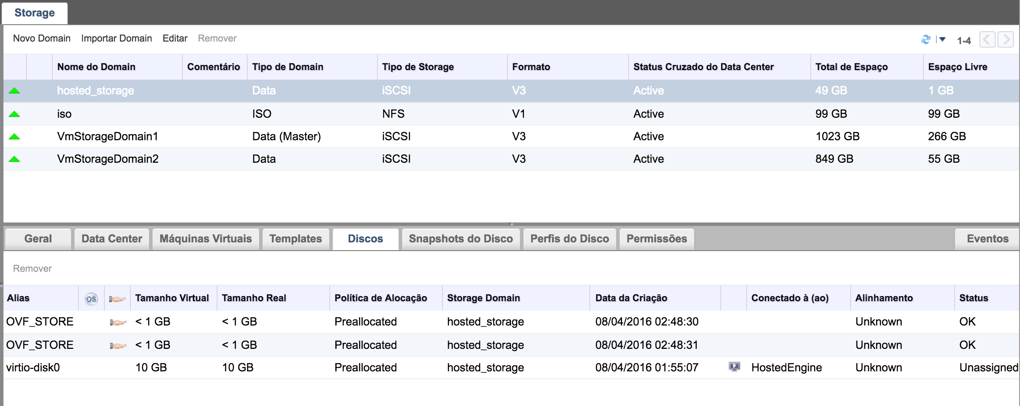This screenshot has height=406, width=1020.
Task: Open the refresh interval dropdown arrow
Action: click(942, 39)
